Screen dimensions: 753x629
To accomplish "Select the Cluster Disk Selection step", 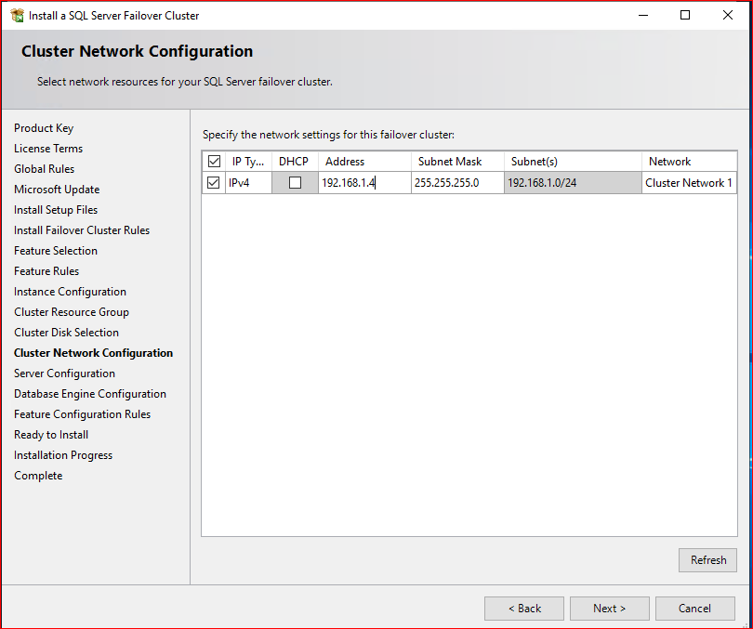I will pos(66,333).
